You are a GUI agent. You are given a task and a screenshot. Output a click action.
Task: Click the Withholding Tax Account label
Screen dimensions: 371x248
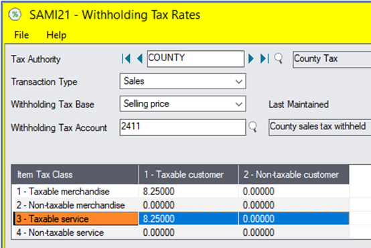(x=59, y=127)
